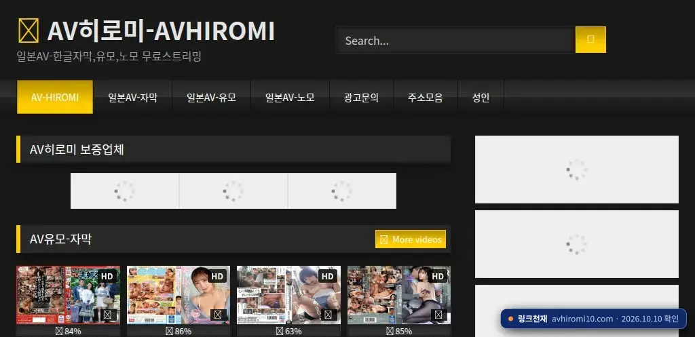
Task: Click the site logo icon beside AV히로미
Action: 29,31
